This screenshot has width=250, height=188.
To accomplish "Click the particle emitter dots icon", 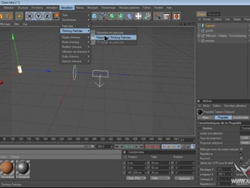I will 147,16.
